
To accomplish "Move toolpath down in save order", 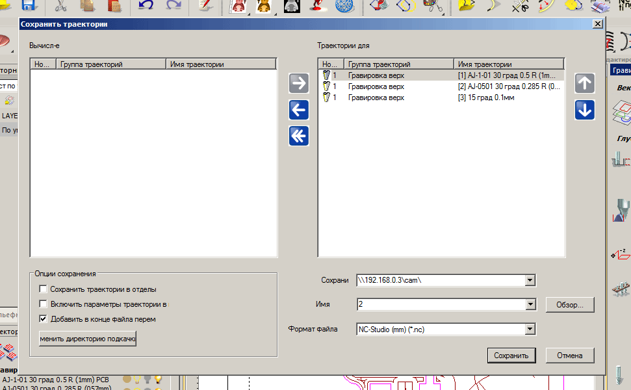I will pyautogui.click(x=584, y=110).
